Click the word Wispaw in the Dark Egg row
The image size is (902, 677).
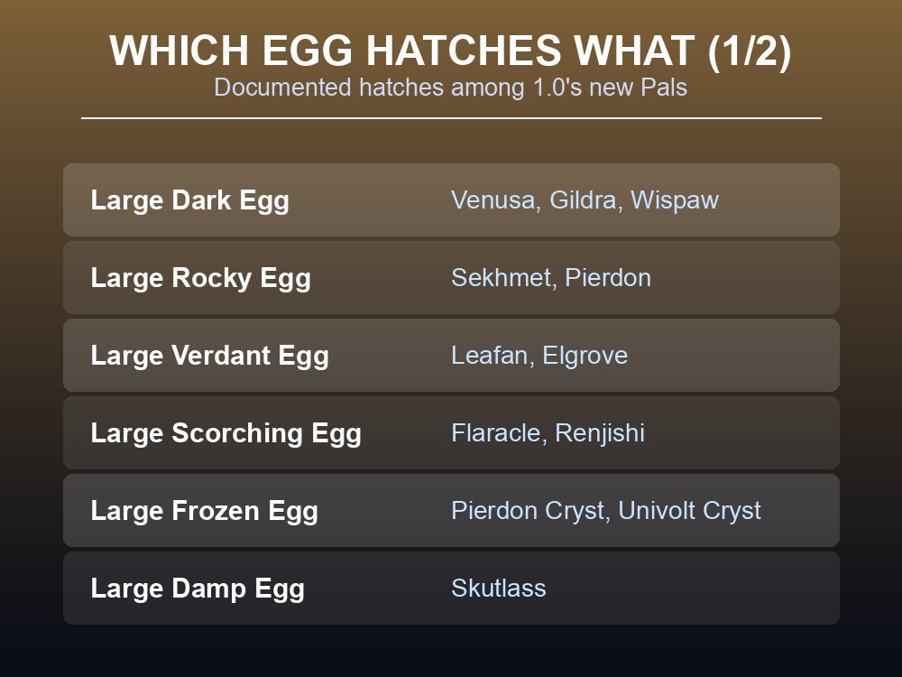[675, 200]
